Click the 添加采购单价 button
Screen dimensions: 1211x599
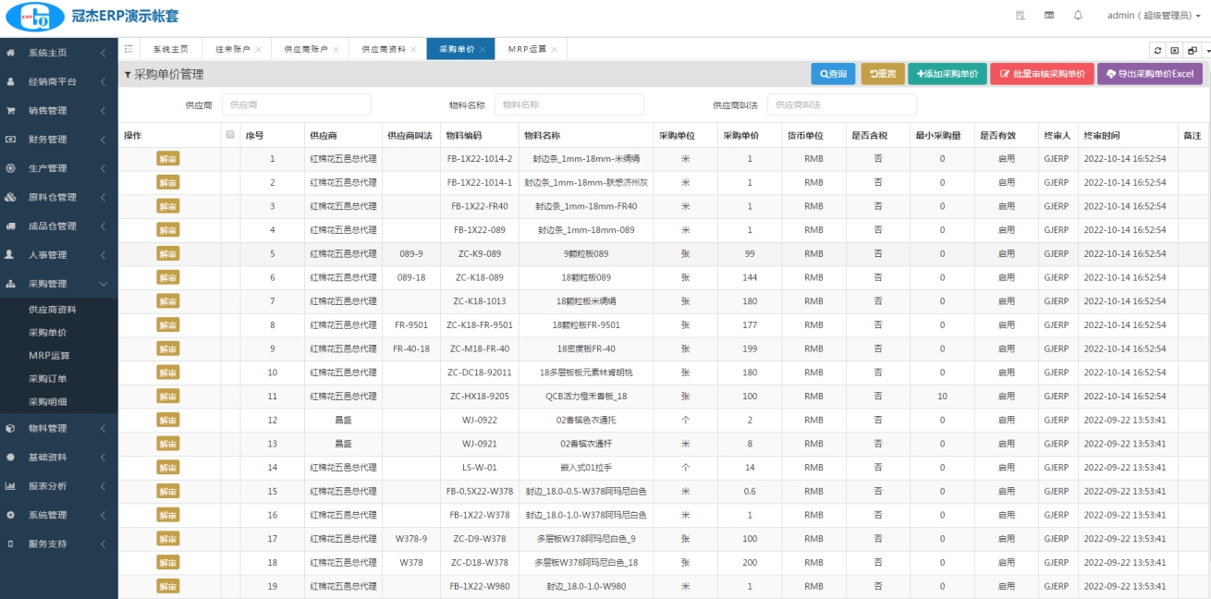[948, 74]
